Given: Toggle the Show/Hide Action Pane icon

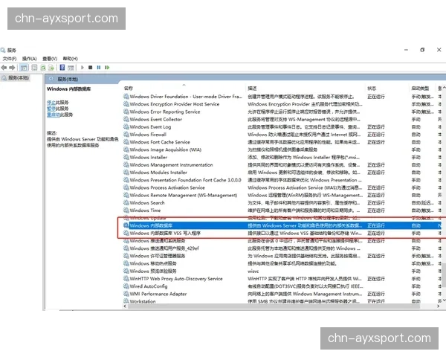Looking at the screenshot, I should tap(71, 68).
